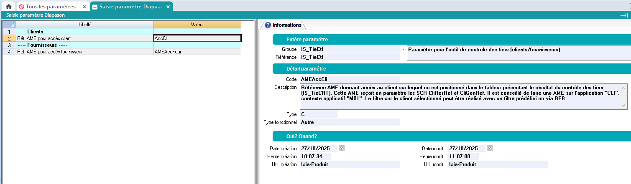
Task: Close the 'Tous les paramètres' tab
Action: (84, 7)
